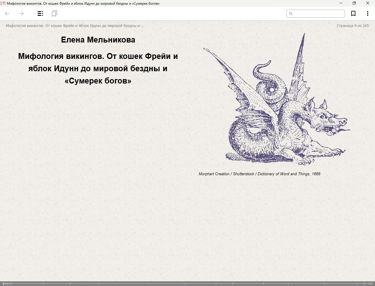Open the table of contents

coord(40,13)
